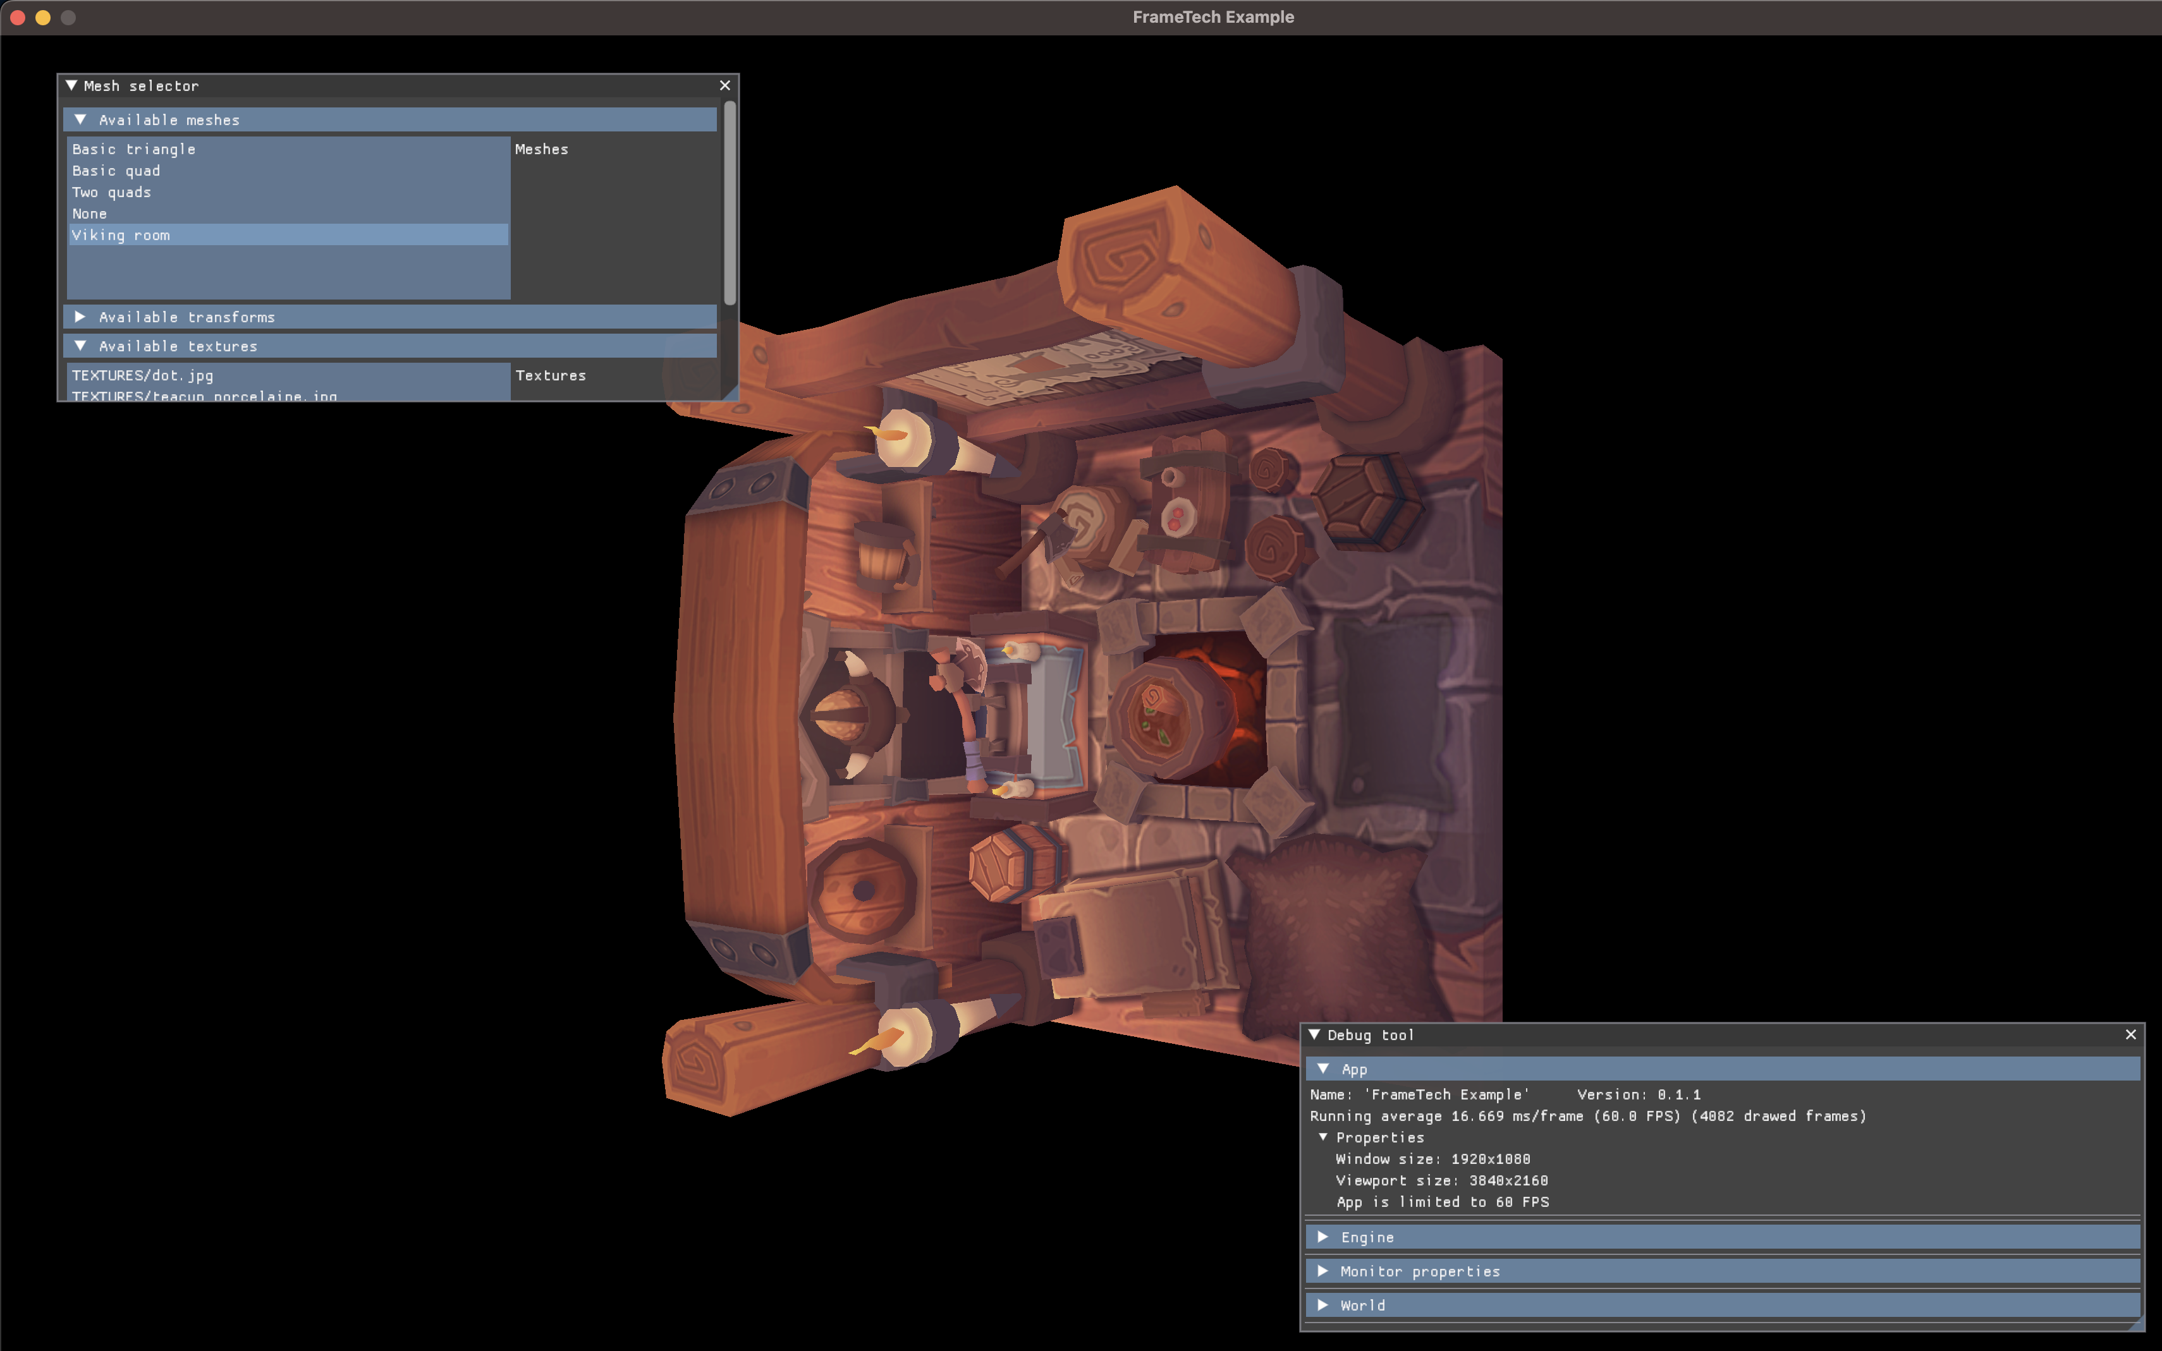
Task: Select the Viking room mesh
Action: pyautogui.click(x=288, y=235)
